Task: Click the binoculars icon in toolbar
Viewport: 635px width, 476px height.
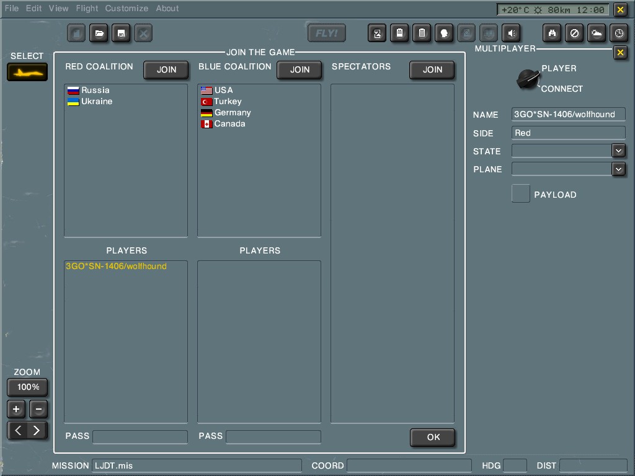Action: click(552, 33)
